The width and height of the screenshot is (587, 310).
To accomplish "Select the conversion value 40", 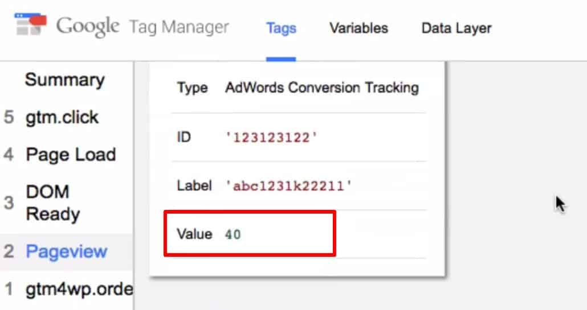I will click(233, 234).
